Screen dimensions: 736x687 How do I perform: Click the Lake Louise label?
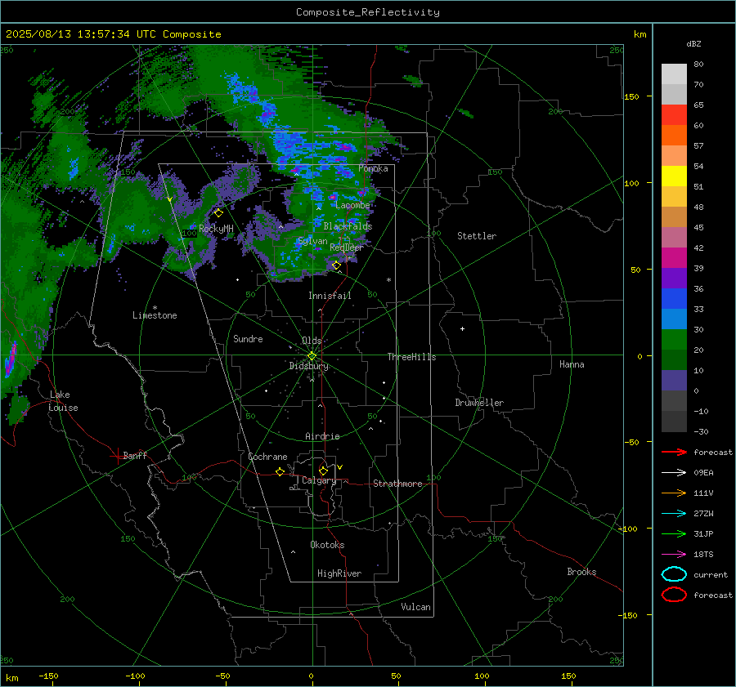pos(63,401)
